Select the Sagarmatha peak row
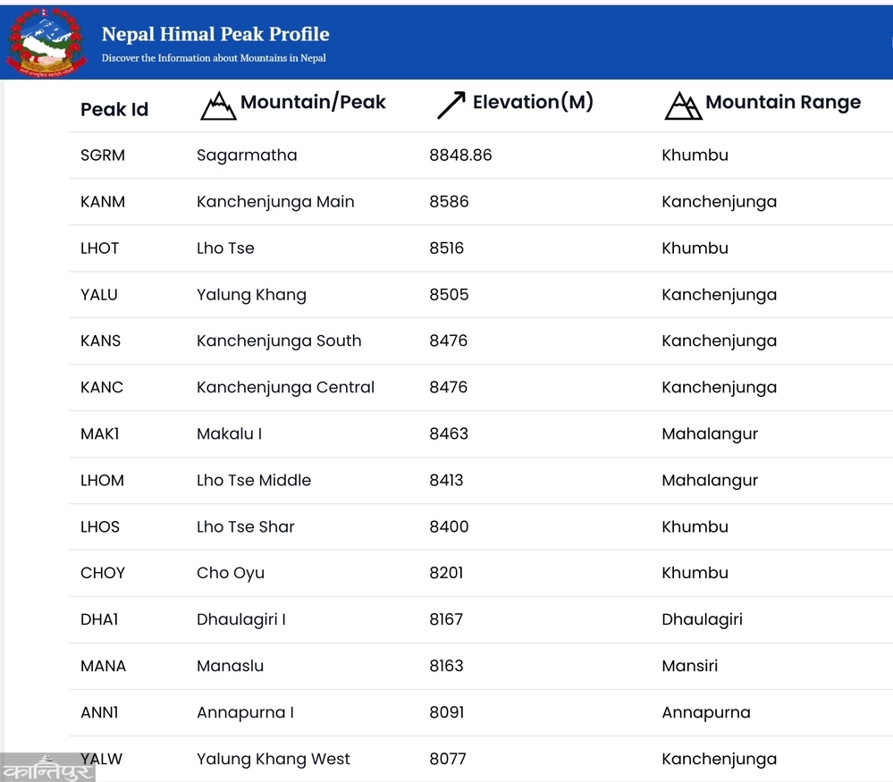This screenshot has height=782, width=893. click(x=247, y=156)
